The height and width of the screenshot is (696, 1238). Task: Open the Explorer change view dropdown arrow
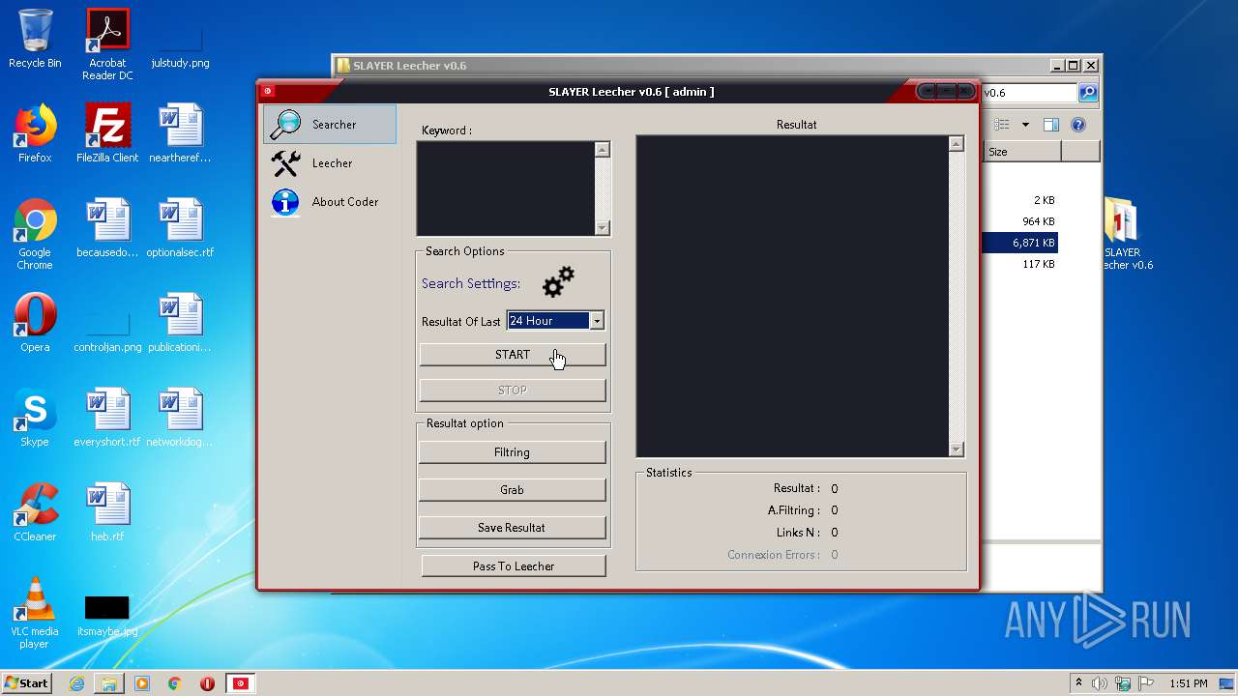(1025, 125)
